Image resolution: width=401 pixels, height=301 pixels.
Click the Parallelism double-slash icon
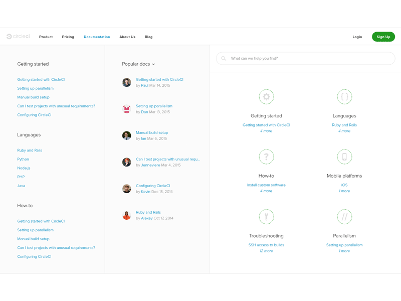click(x=344, y=217)
